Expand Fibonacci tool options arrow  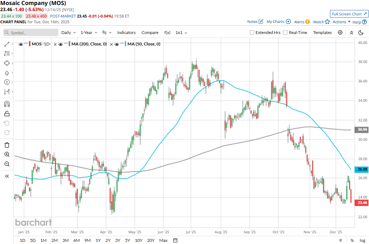point(12,54)
